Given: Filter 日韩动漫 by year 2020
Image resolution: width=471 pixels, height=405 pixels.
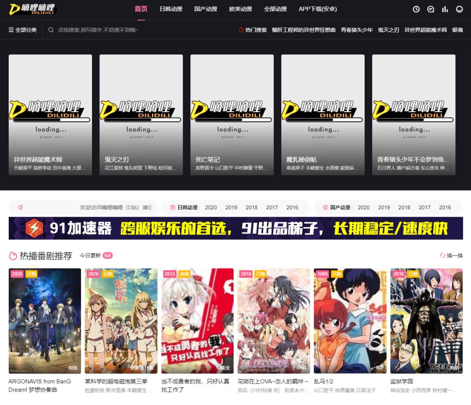Looking at the screenshot, I should (211, 208).
